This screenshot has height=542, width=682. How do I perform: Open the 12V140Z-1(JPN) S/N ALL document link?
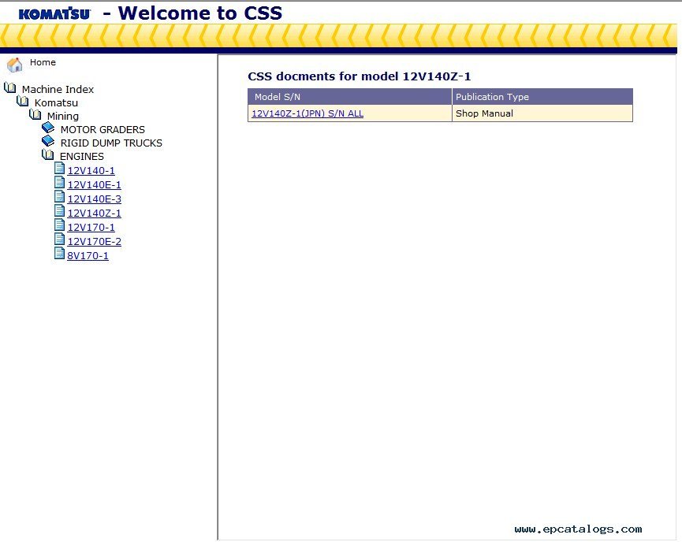point(307,113)
